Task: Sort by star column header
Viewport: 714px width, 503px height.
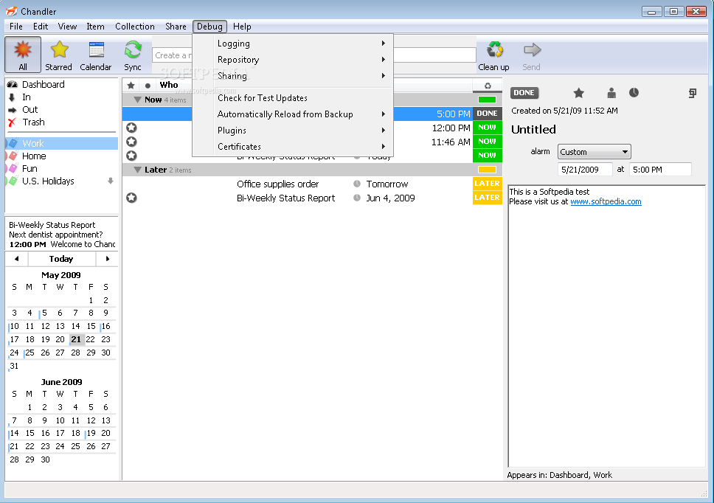Action: (131, 85)
